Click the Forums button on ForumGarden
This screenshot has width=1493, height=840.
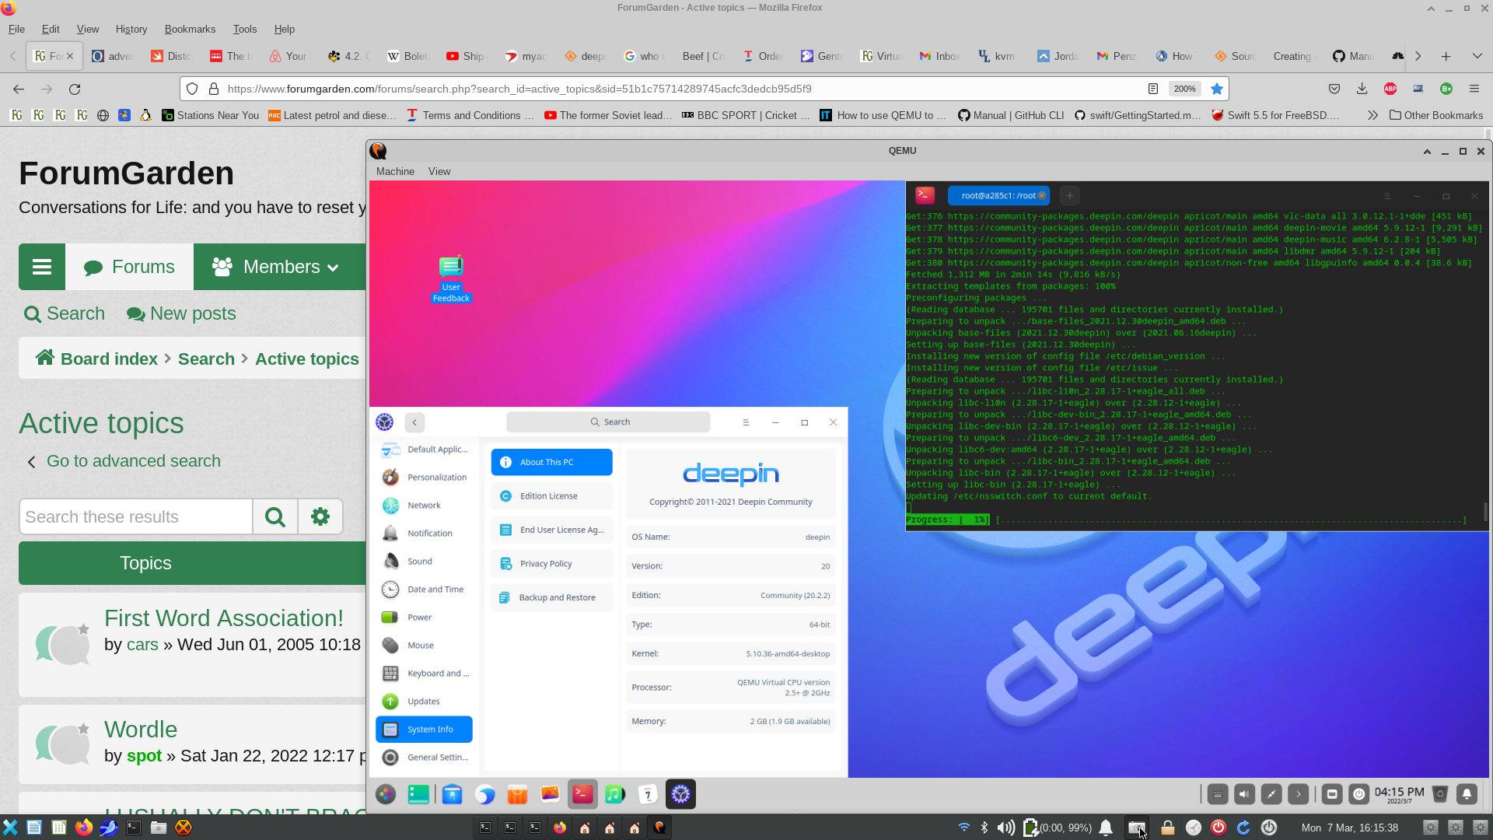pos(130,267)
